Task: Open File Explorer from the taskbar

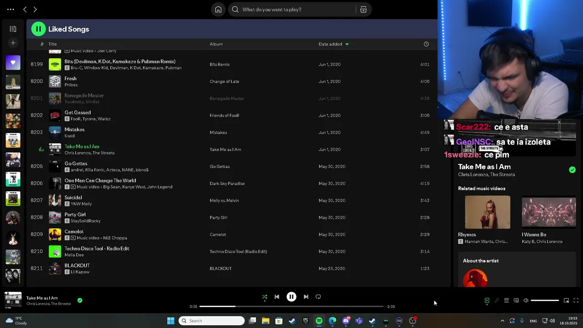Action: pyautogui.click(x=266, y=321)
